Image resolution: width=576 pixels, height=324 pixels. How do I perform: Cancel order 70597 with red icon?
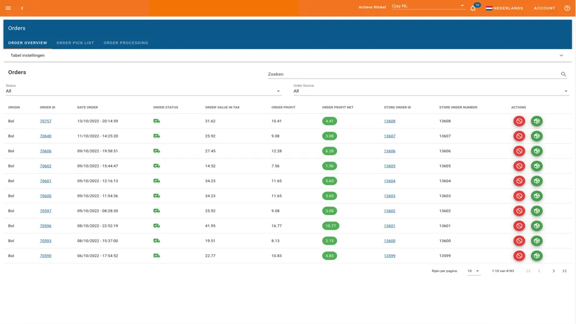519,211
